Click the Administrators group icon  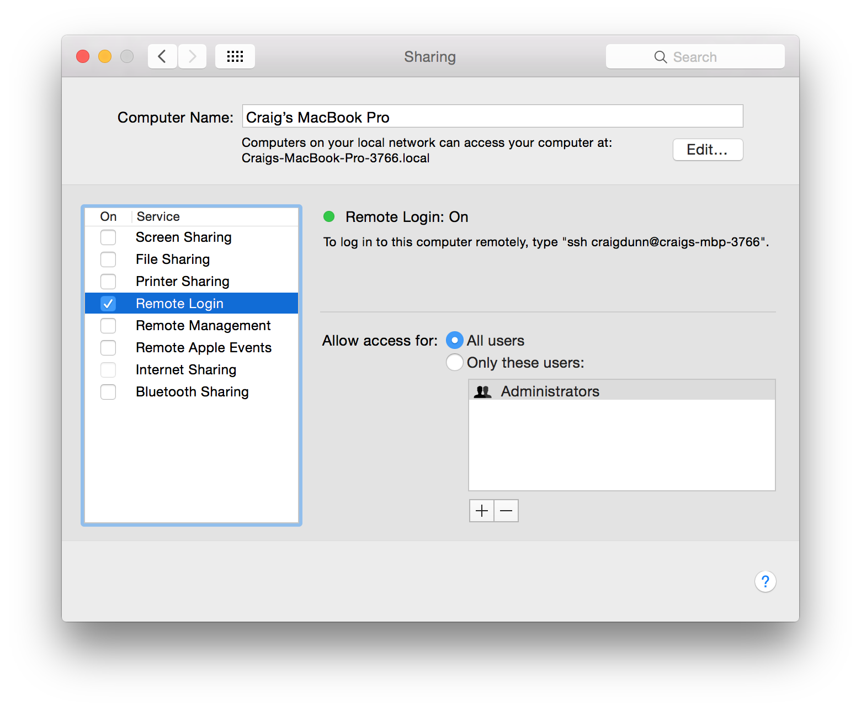[483, 390]
